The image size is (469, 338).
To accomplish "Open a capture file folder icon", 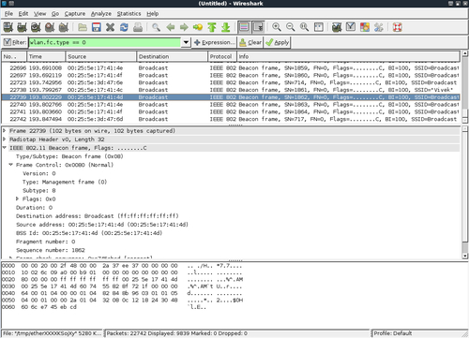I will 83,27.
